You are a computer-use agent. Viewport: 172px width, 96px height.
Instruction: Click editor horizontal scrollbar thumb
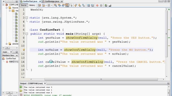[101, 79]
